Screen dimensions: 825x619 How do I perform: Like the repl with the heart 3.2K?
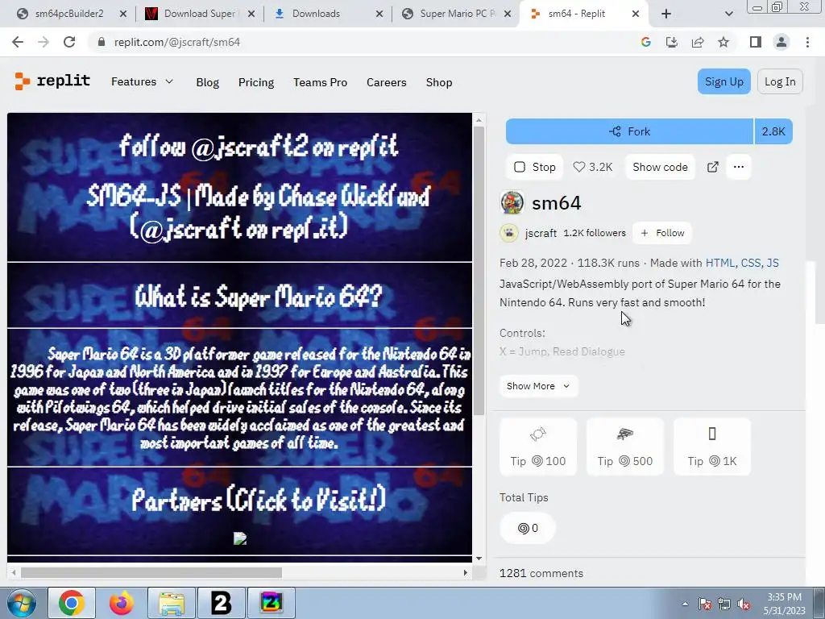[x=592, y=167]
